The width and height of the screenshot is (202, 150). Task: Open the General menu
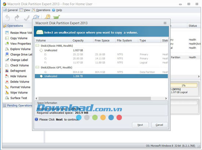point(11,10)
